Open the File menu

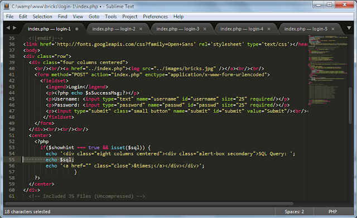[x=10, y=17]
